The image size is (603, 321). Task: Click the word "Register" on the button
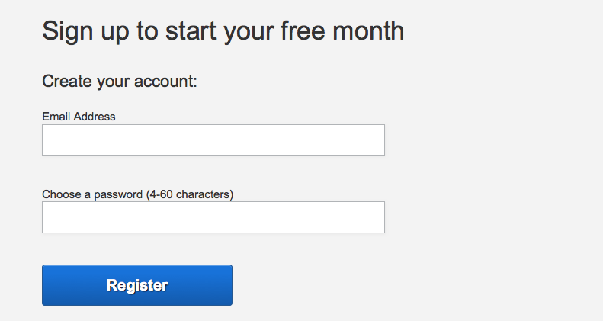tap(137, 286)
